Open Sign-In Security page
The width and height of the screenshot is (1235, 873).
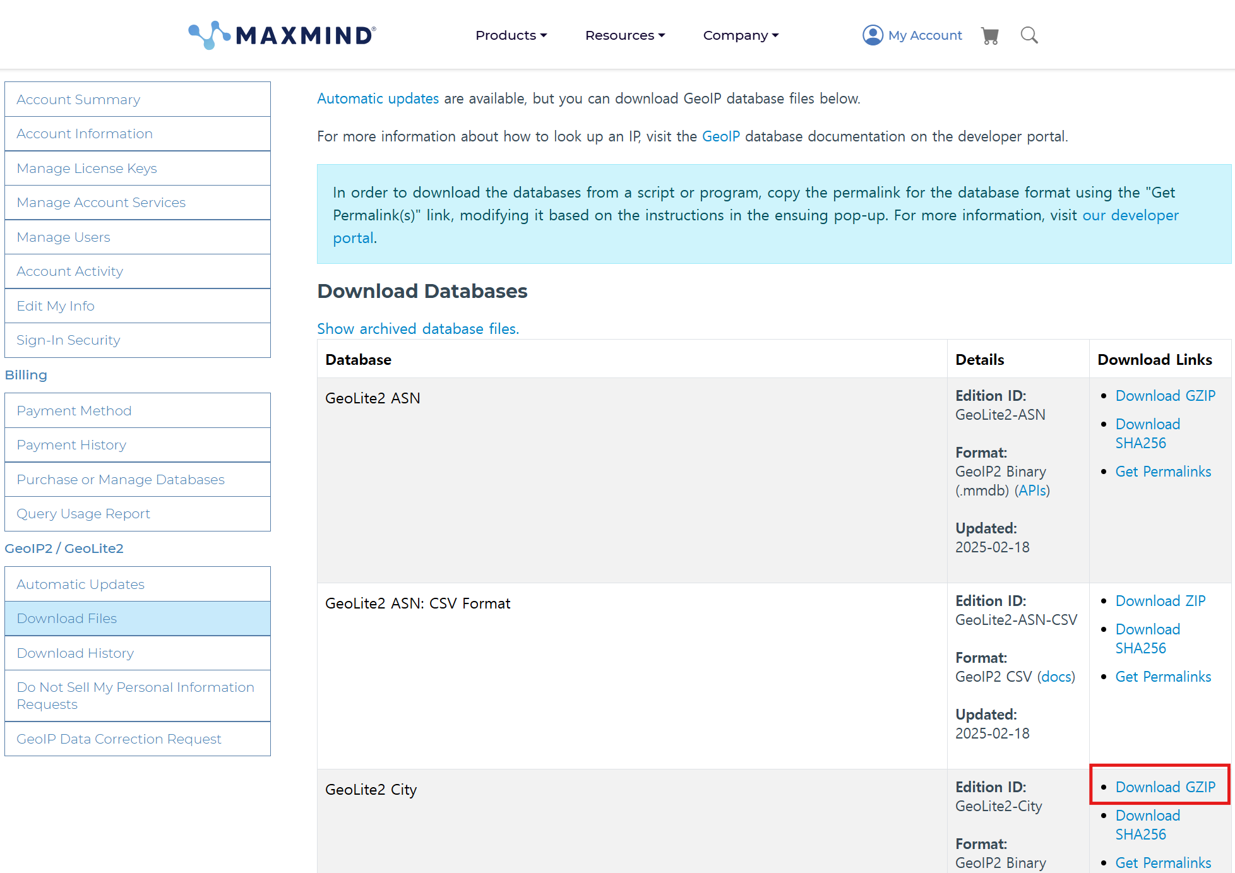click(x=68, y=340)
